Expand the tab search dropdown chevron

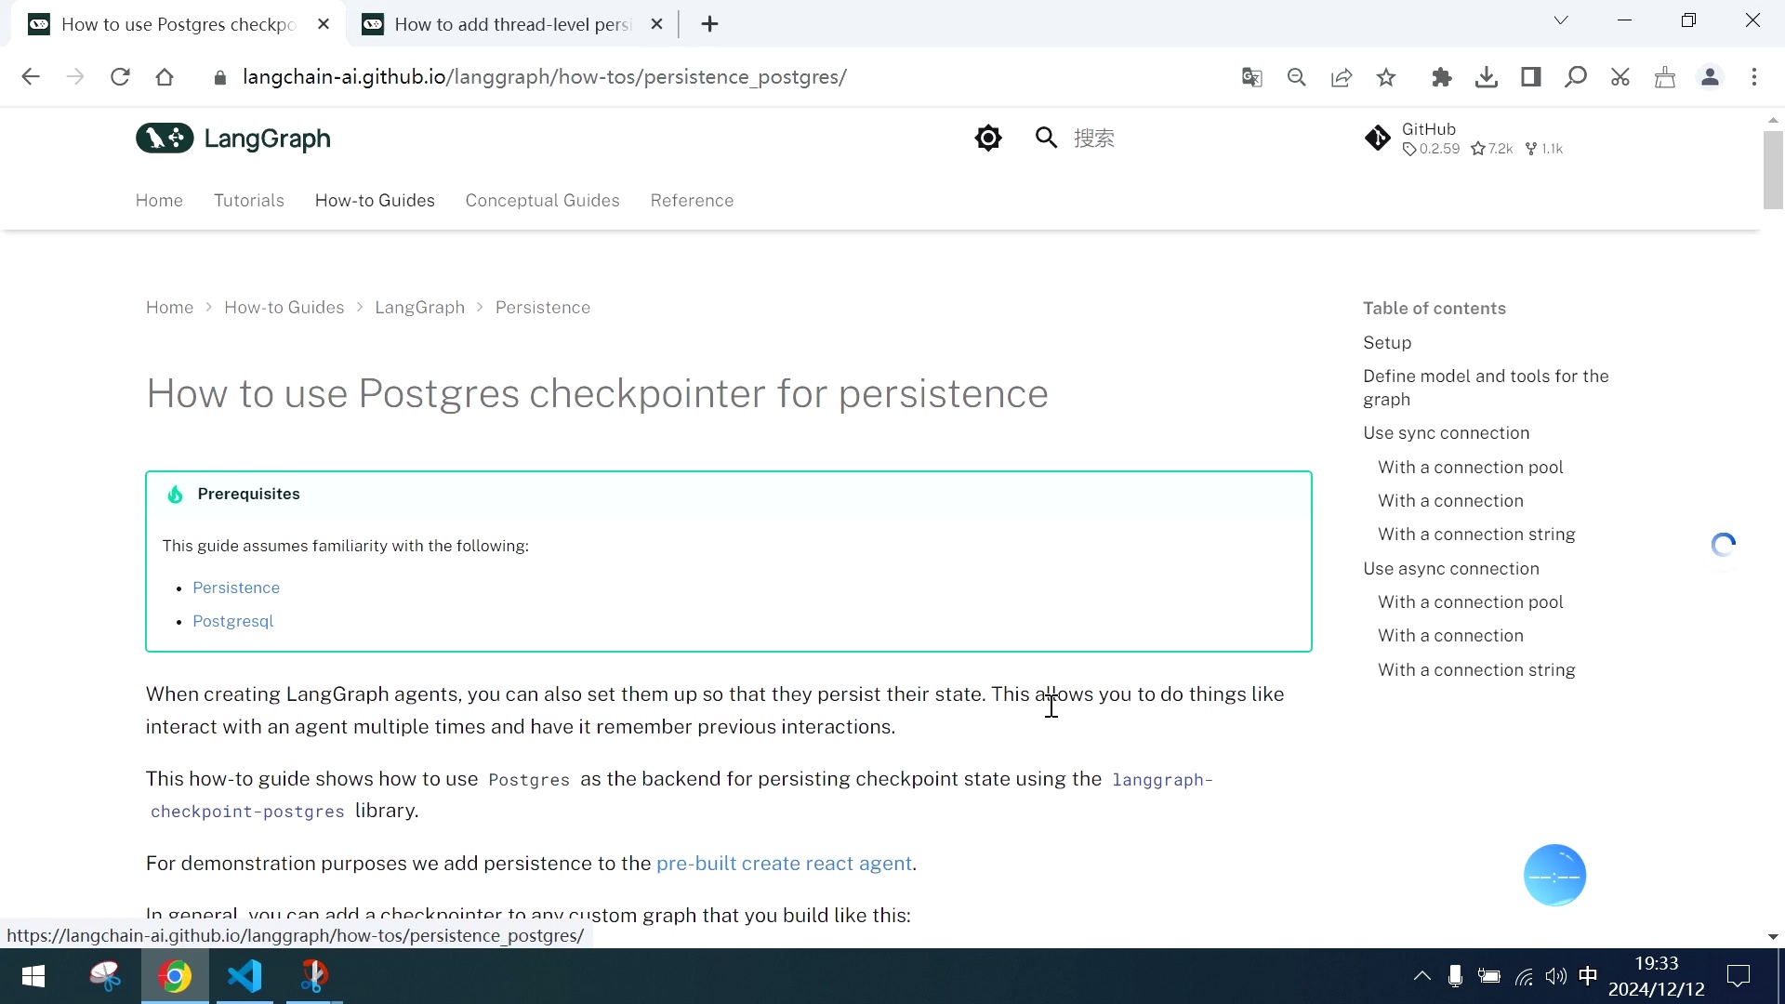coord(1561,20)
